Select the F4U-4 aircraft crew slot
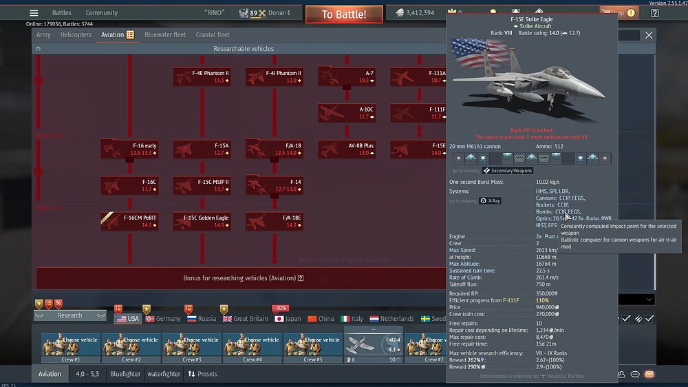This screenshot has height=387, width=688. pos(373,344)
